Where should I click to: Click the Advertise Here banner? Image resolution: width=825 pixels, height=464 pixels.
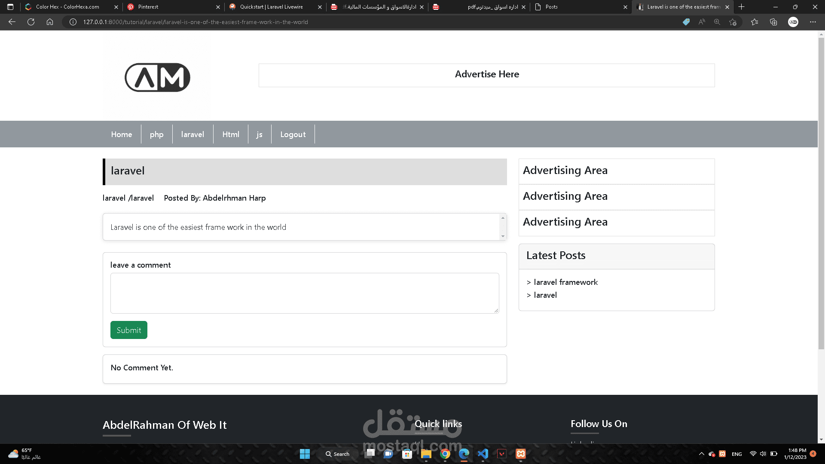(x=486, y=75)
